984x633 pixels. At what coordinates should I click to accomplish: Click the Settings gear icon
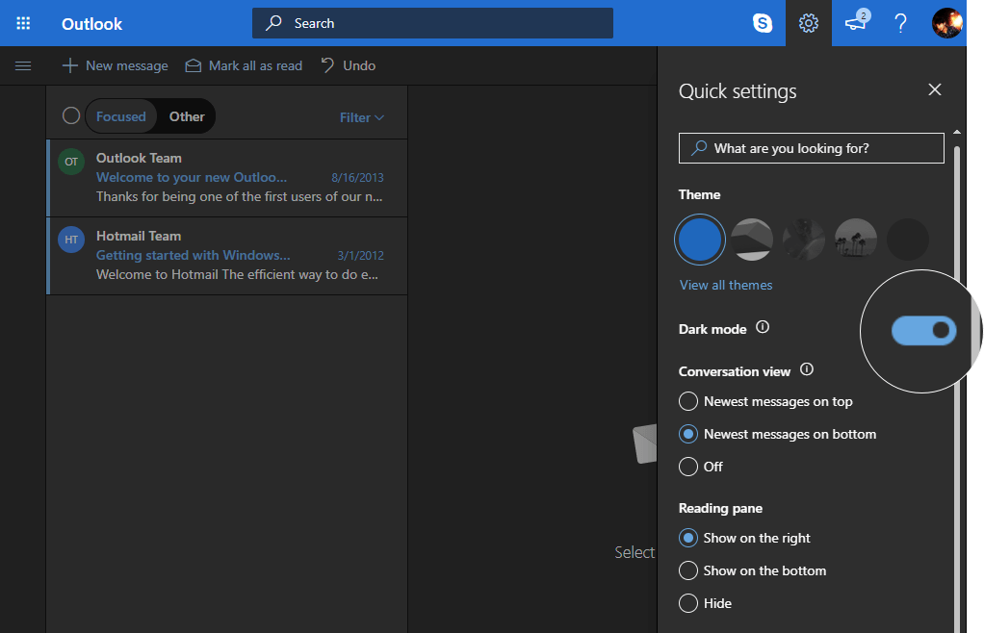(x=809, y=23)
